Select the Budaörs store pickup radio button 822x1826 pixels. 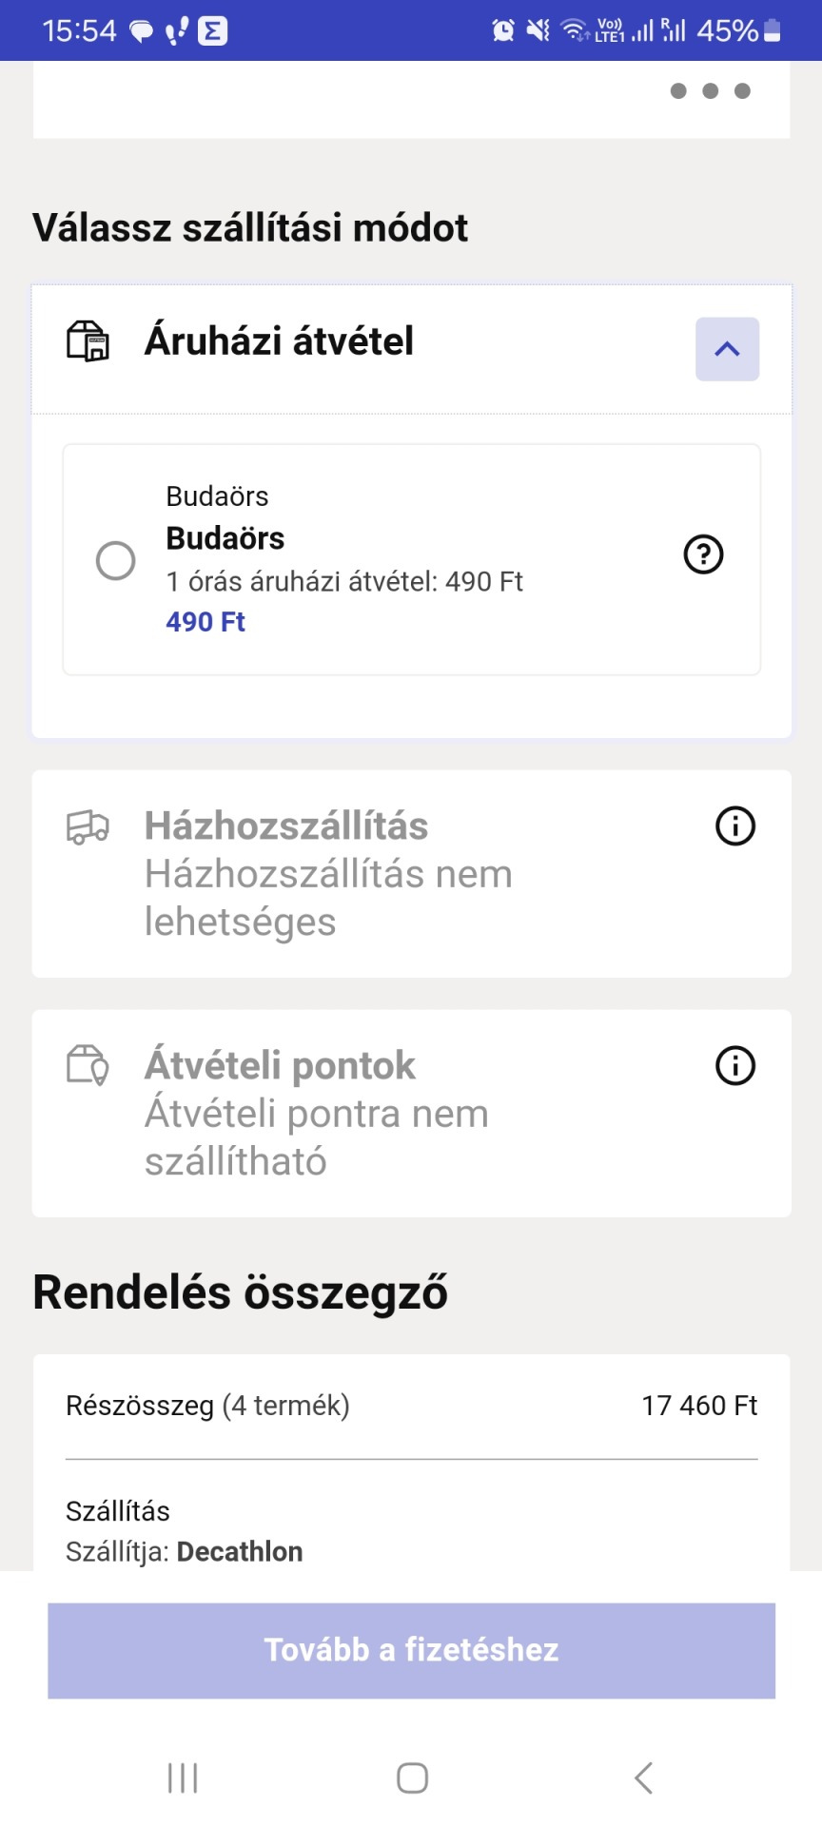pos(115,560)
